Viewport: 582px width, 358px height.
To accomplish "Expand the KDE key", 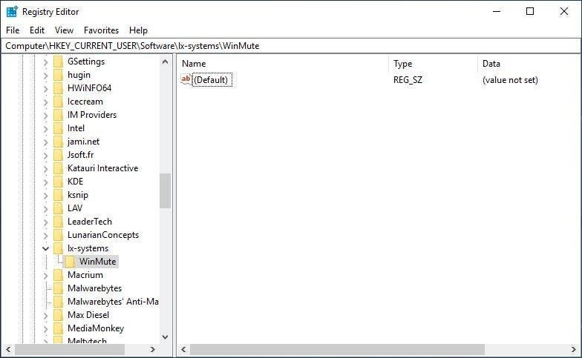I will click(46, 182).
